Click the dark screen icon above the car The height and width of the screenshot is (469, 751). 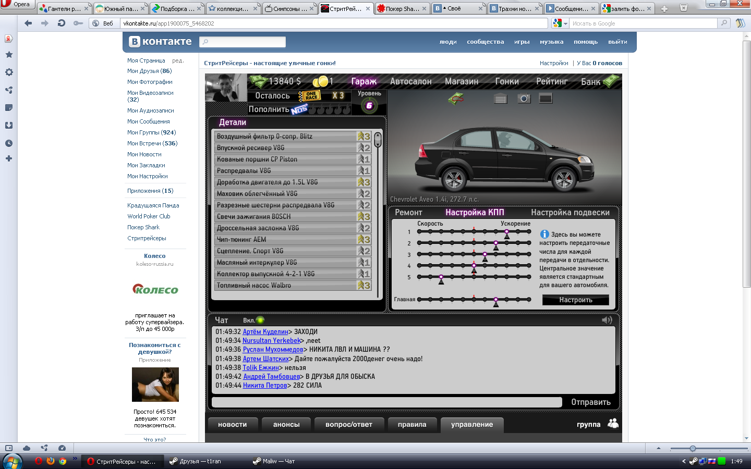546,98
